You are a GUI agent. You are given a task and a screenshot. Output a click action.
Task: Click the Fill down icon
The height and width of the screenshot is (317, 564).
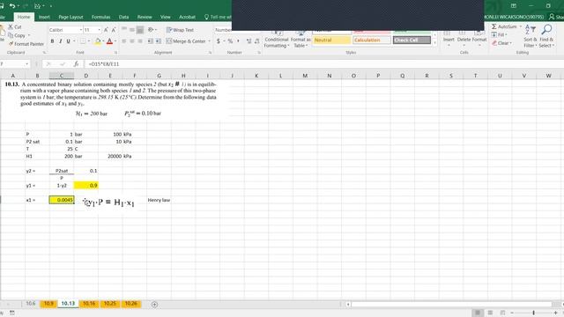point(494,35)
